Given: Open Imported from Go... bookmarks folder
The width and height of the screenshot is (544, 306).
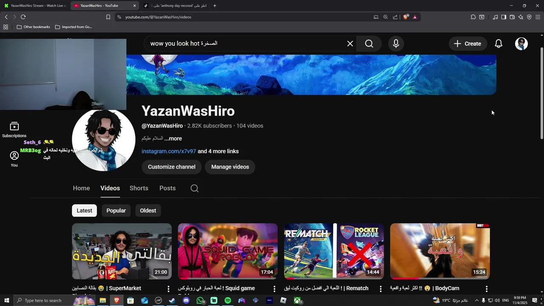Looking at the screenshot, I should click(73, 27).
